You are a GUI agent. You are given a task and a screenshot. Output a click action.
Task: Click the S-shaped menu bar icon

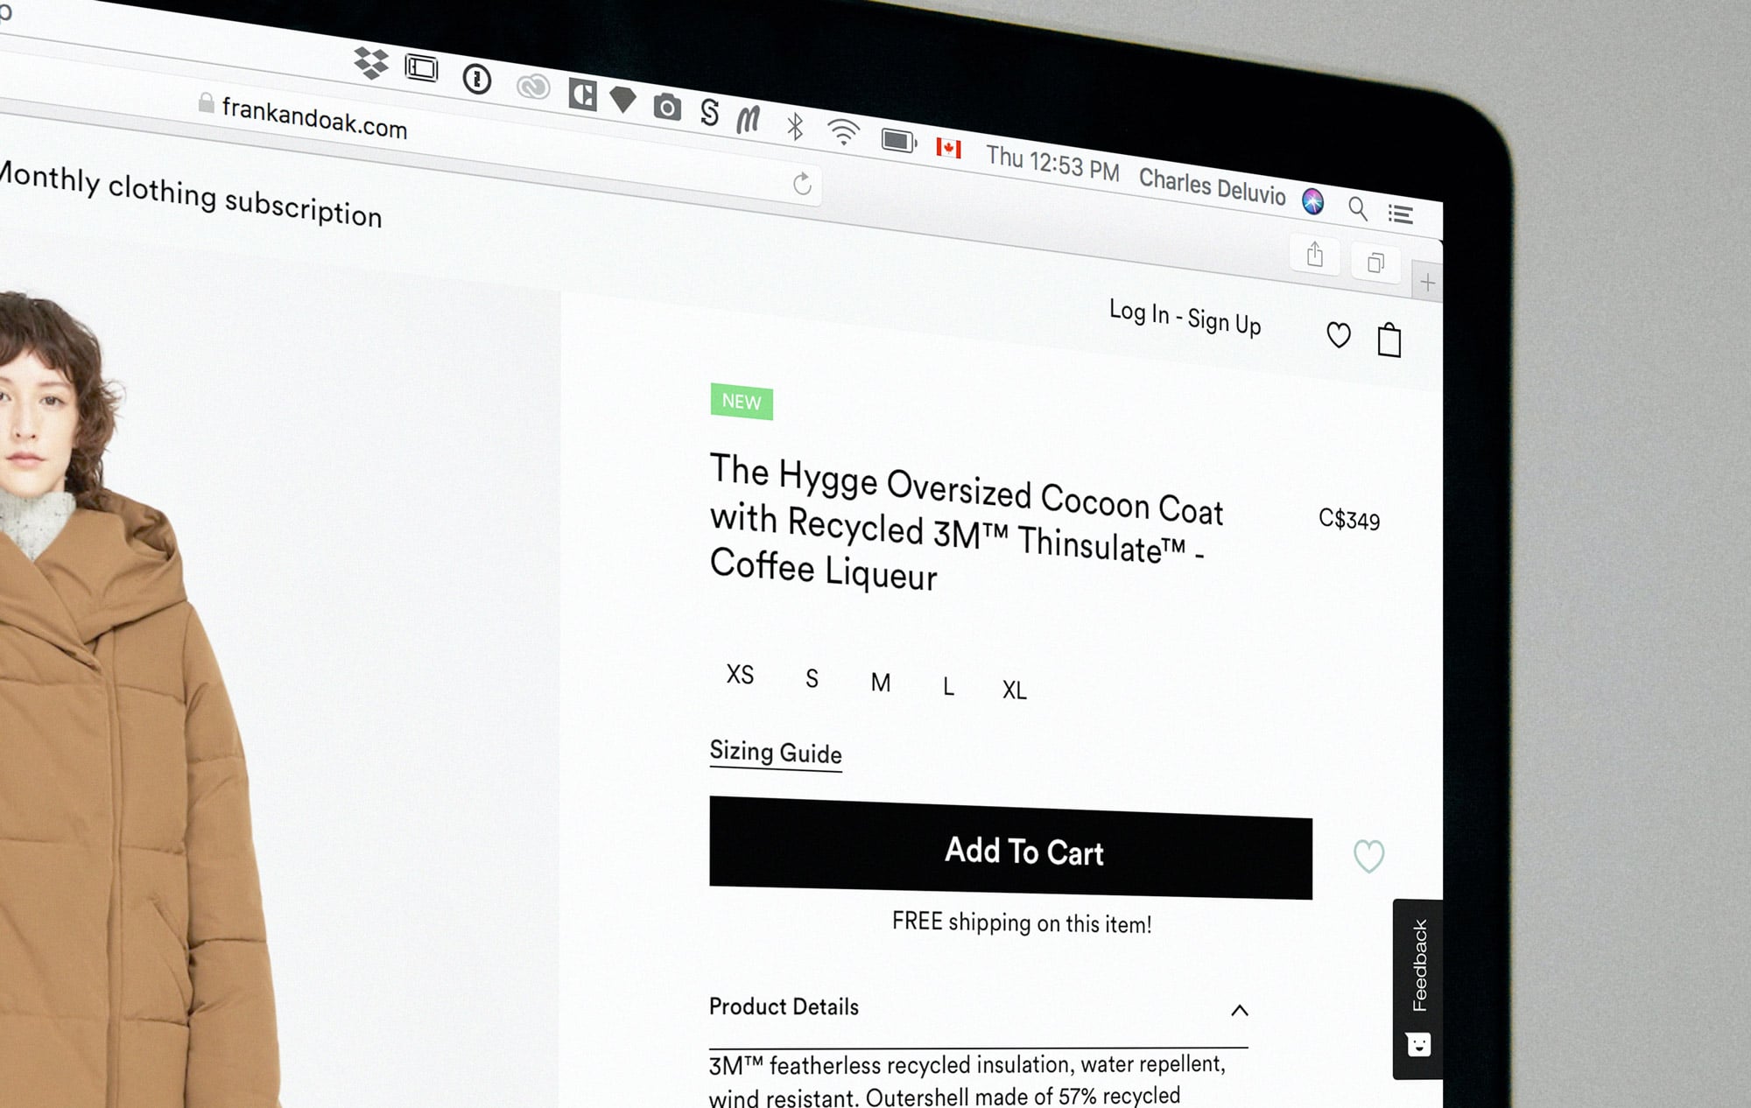tap(710, 112)
